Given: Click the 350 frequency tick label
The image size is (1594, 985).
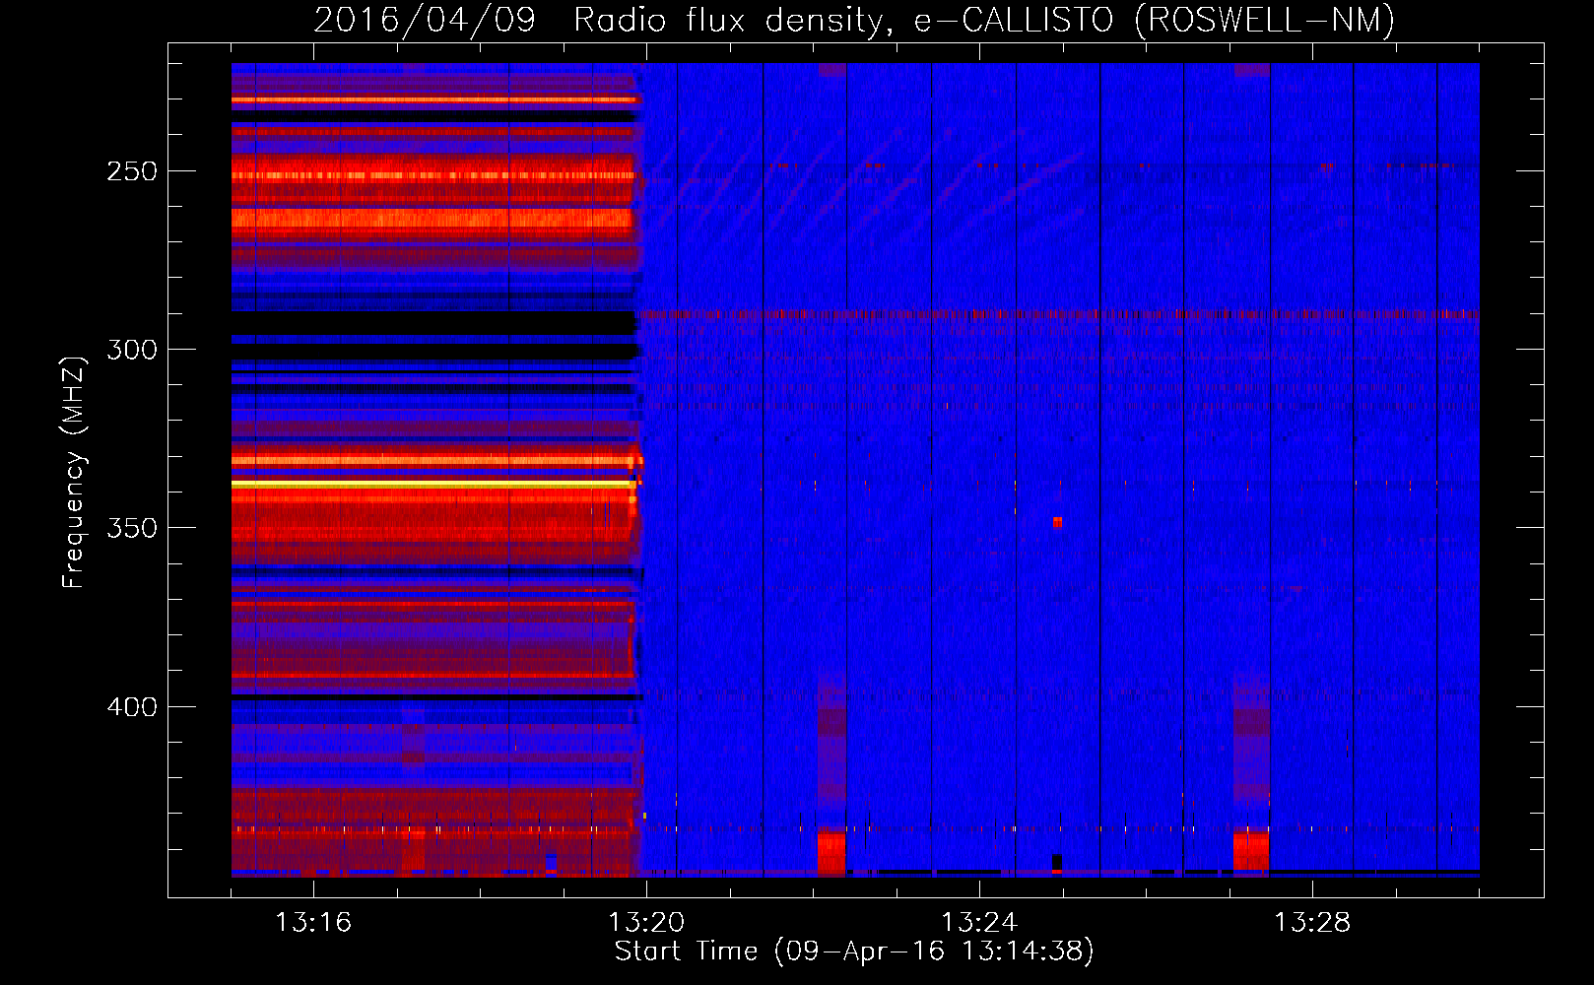Looking at the screenshot, I should click(x=132, y=528).
